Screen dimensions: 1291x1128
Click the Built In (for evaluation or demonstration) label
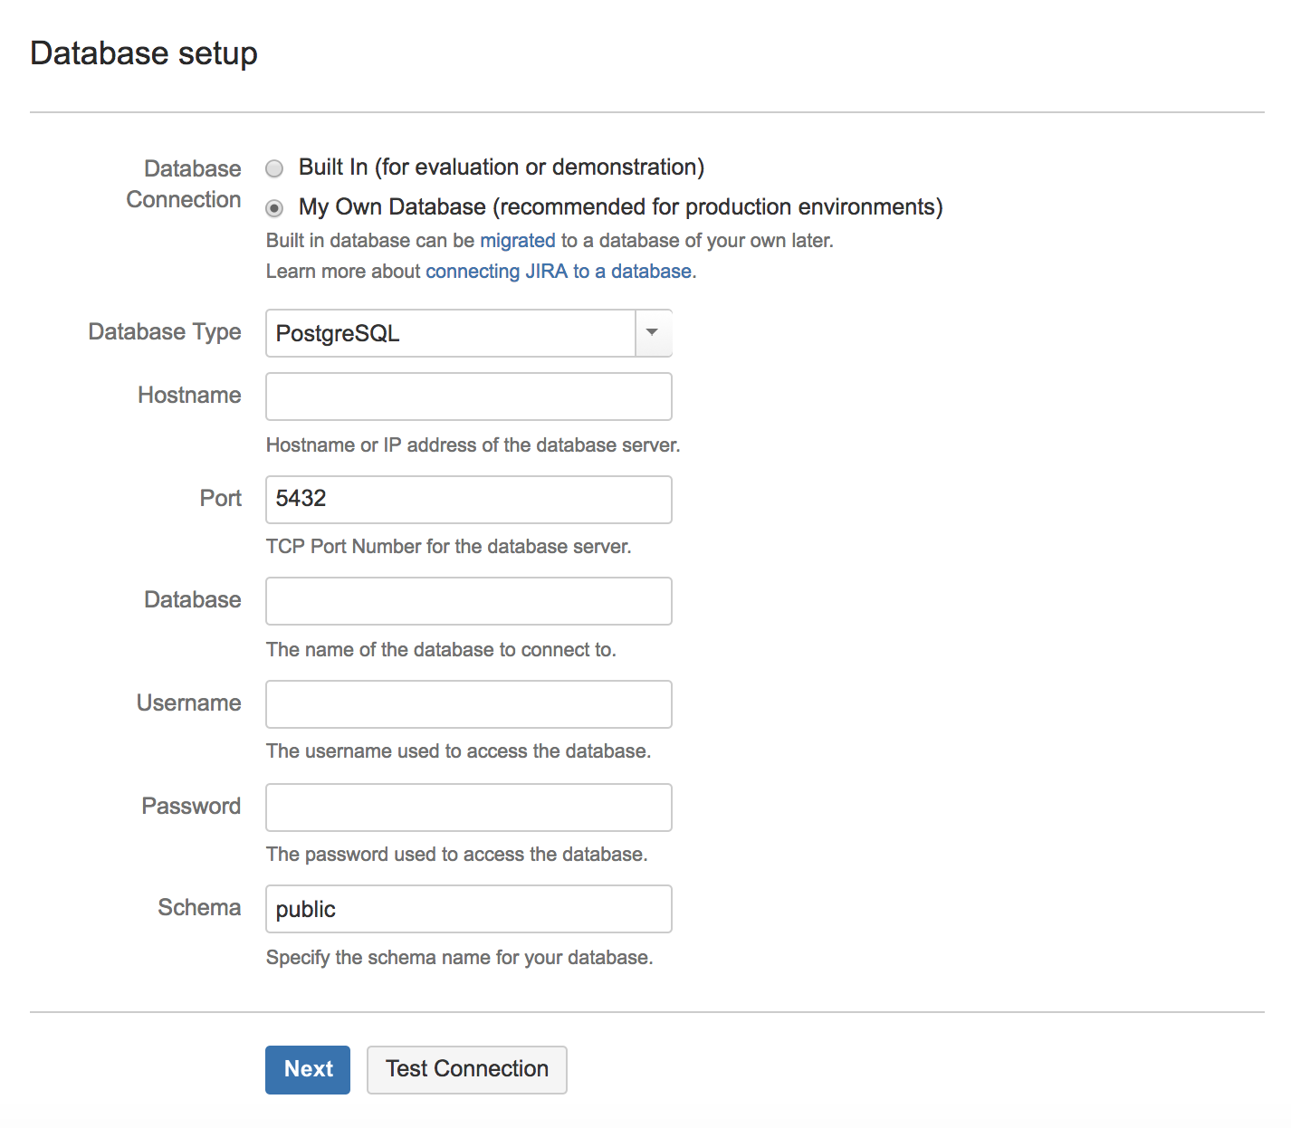point(502,167)
